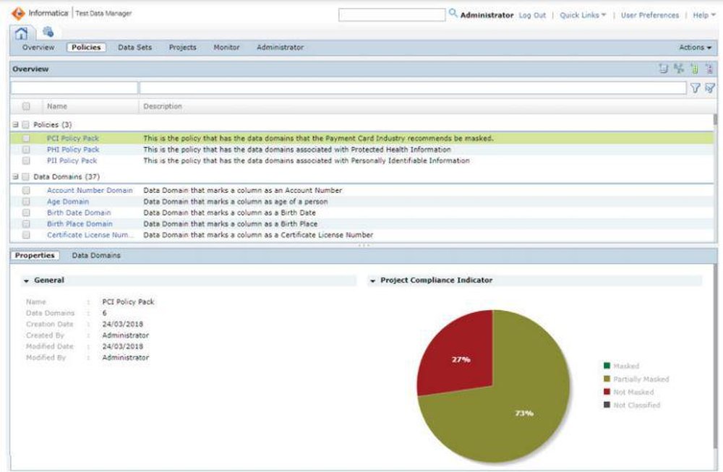Click the network-nodes icon in Overview header
Image resolution: width=723 pixels, height=472 pixels.
tap(679, 69)
